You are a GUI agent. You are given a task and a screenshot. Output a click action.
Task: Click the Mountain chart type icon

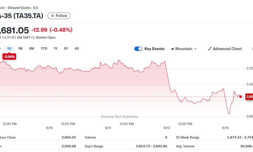[x=172, y=49]
